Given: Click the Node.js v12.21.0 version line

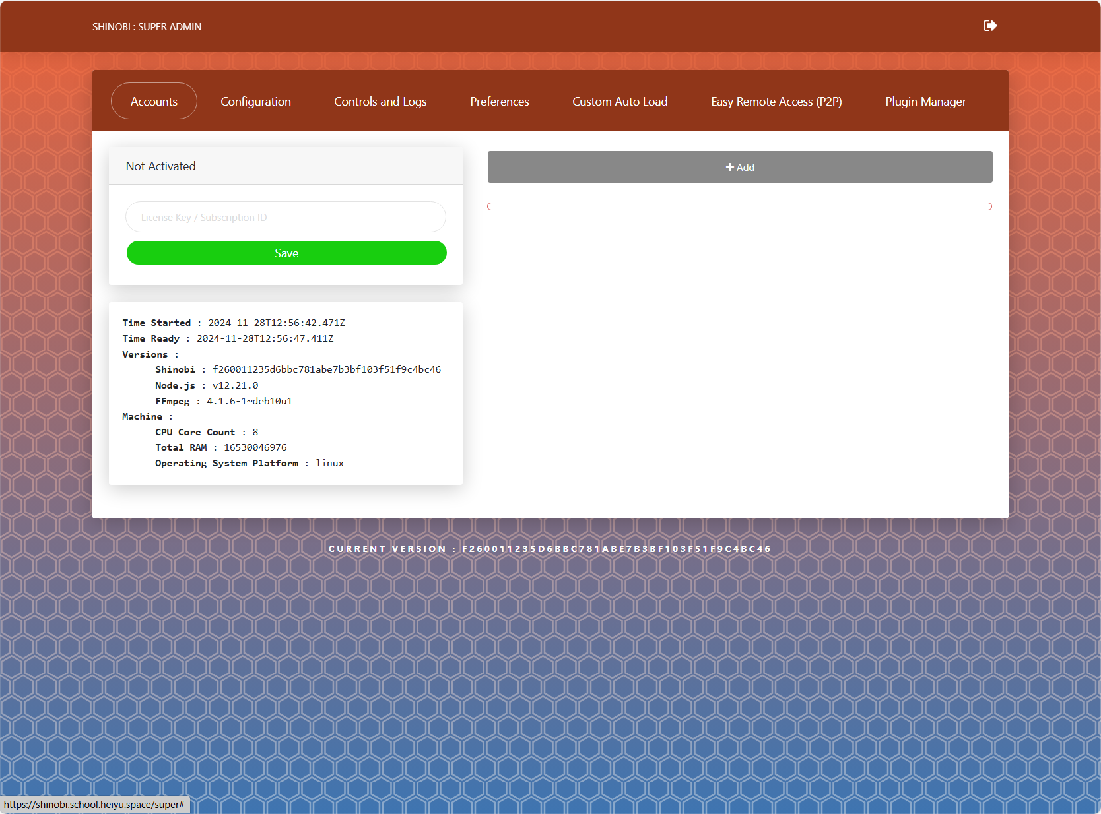Looking at the screenshot, I should point(207,385).
